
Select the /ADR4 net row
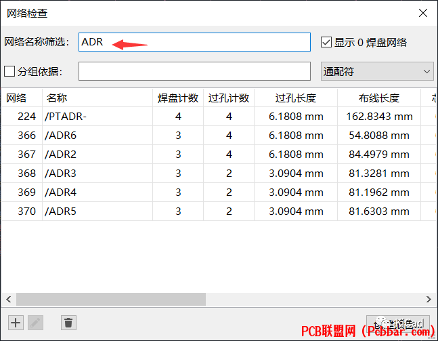coord(219,193)
